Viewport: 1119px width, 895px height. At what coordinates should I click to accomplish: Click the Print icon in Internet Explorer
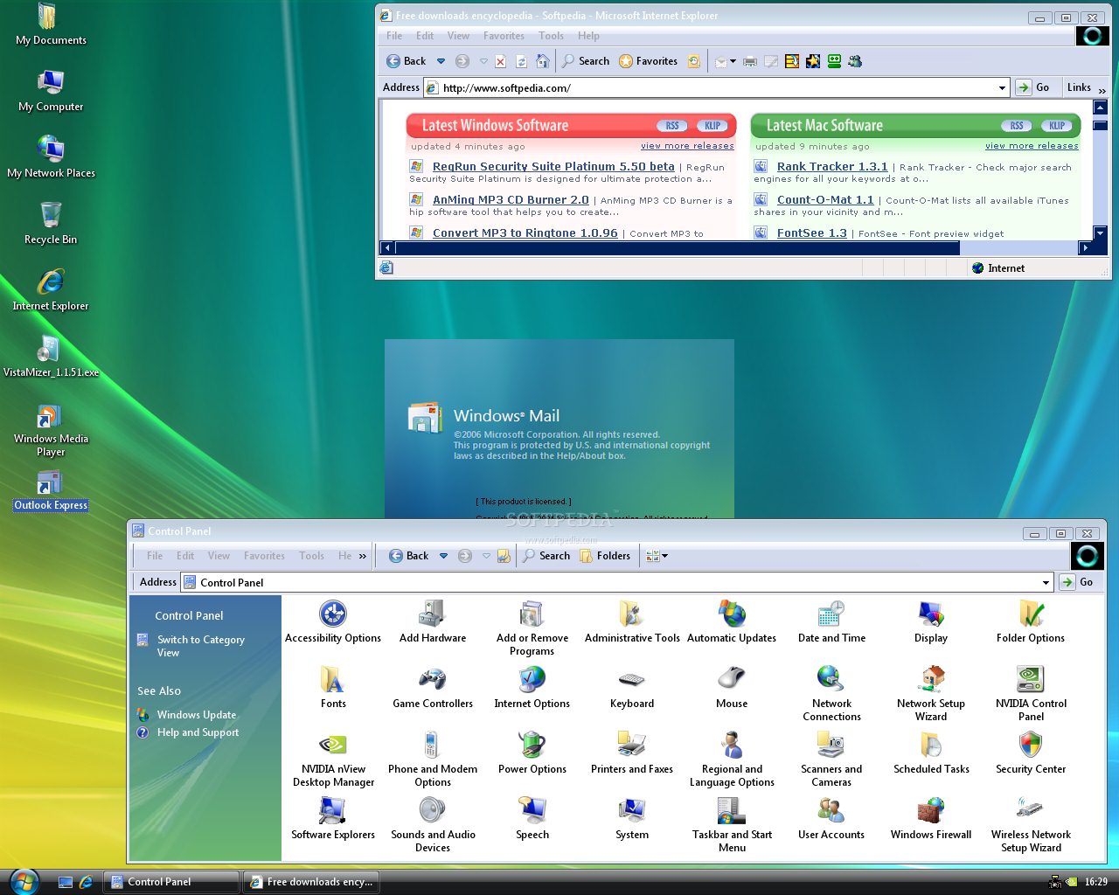coord(750,61)
